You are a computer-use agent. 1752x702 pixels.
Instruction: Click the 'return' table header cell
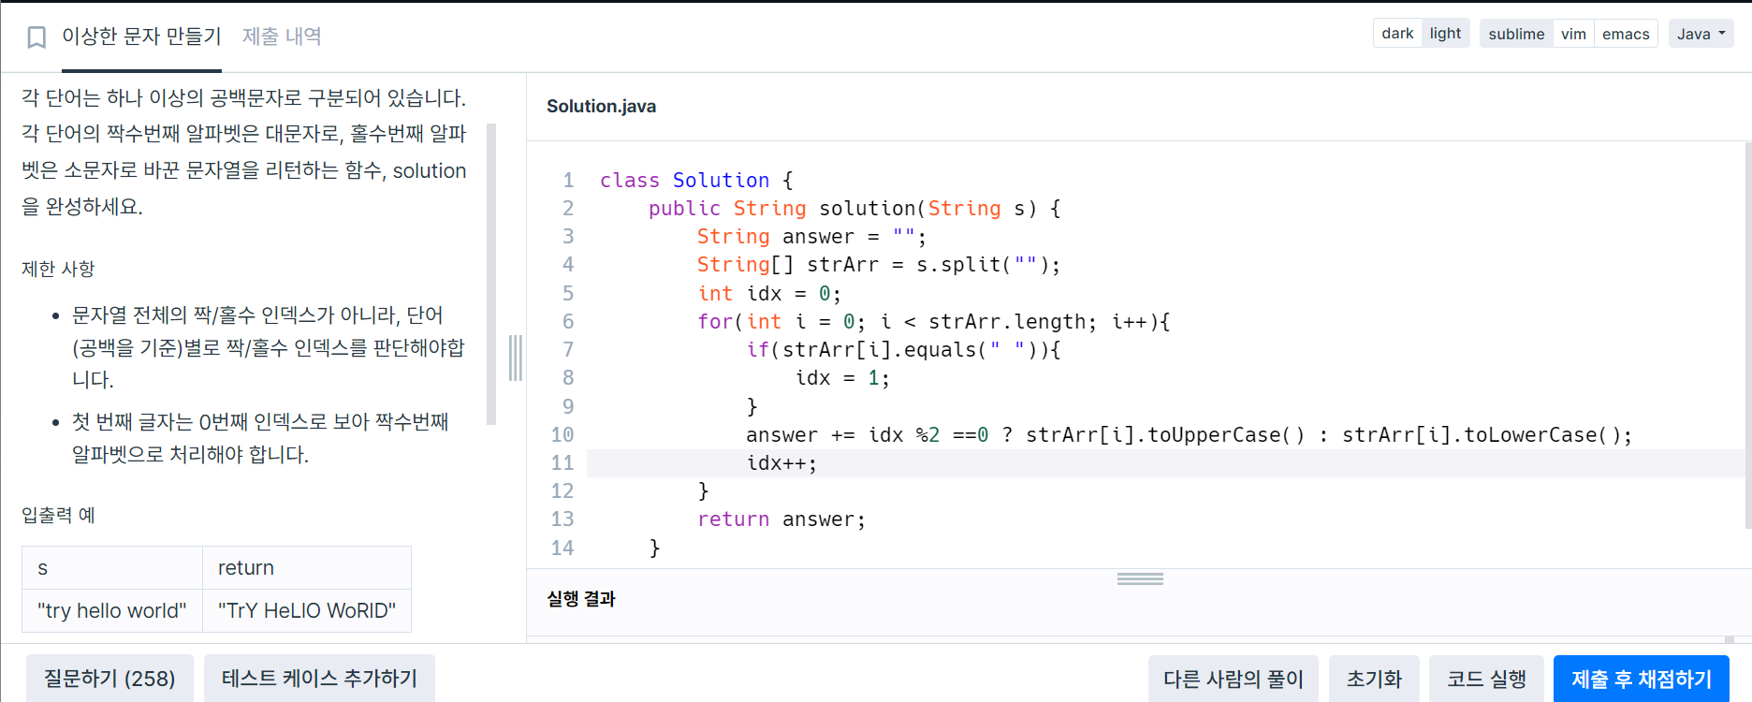[307, 568]
